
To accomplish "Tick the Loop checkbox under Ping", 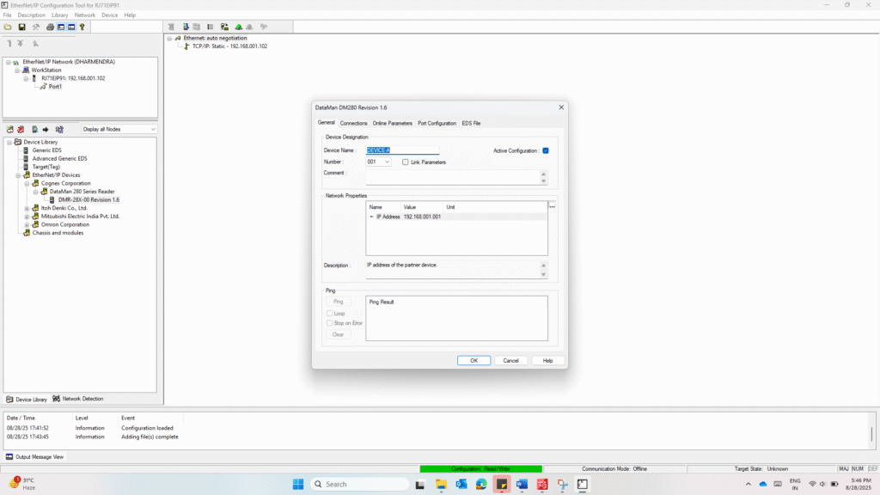I will tap(330, 313).
